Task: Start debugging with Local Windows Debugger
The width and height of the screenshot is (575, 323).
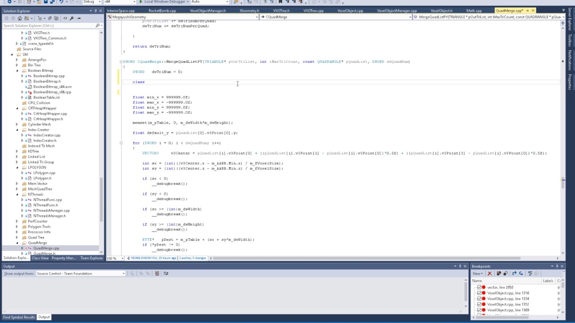Action: (x=163, y=2)
